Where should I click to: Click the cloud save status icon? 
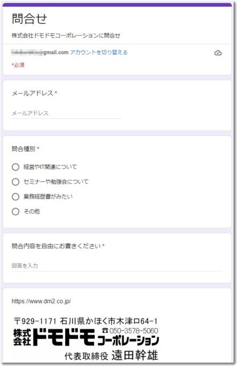[x=218, y=53]
